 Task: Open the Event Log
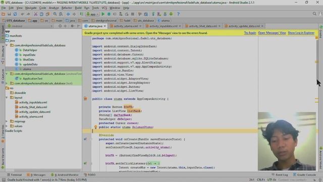[280, 175]
